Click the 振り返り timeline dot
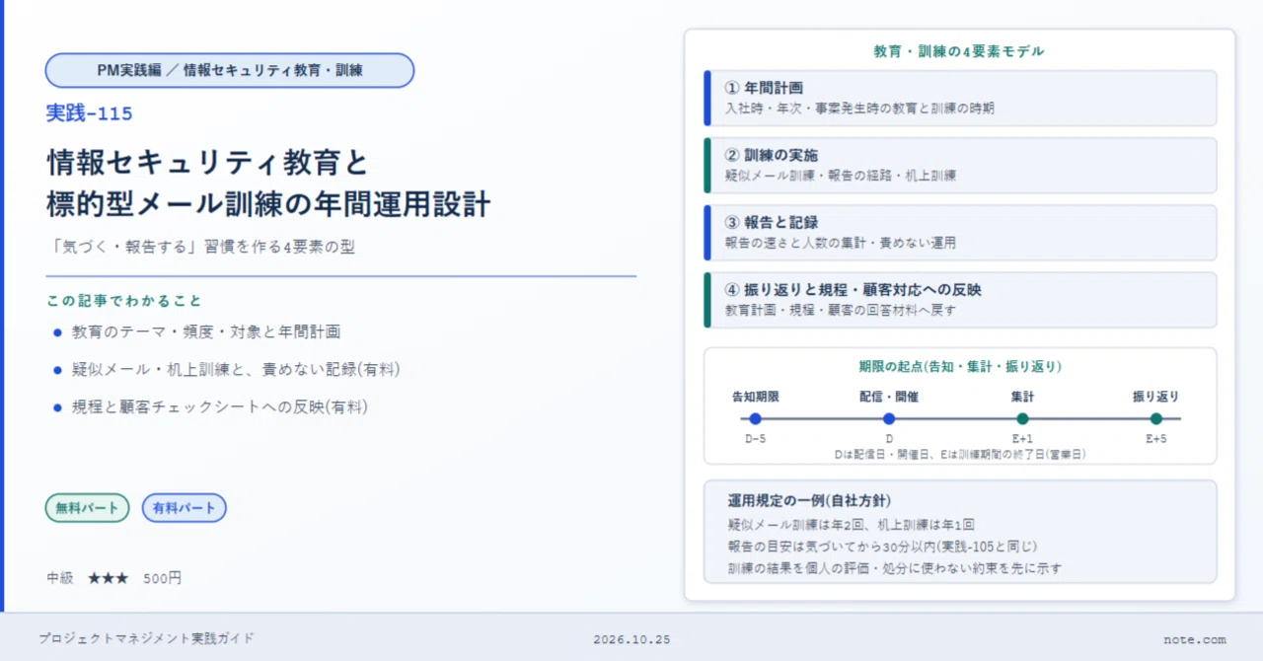The height and width of the screenshot is (661, 1263). 1155,418
